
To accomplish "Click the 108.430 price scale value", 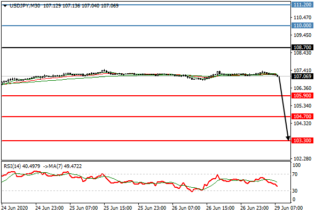I will coord(302,53).
